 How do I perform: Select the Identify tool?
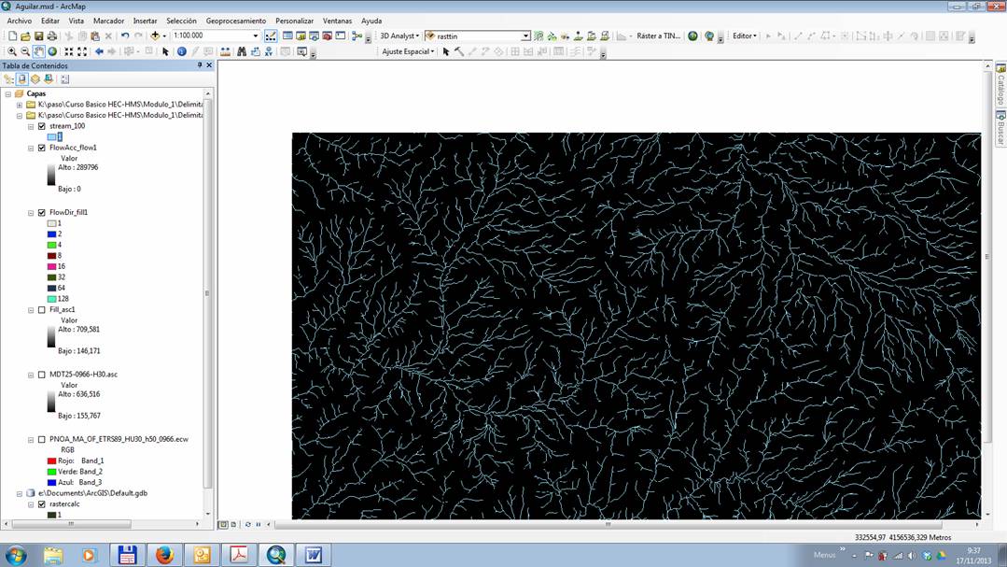coord(182,51)
